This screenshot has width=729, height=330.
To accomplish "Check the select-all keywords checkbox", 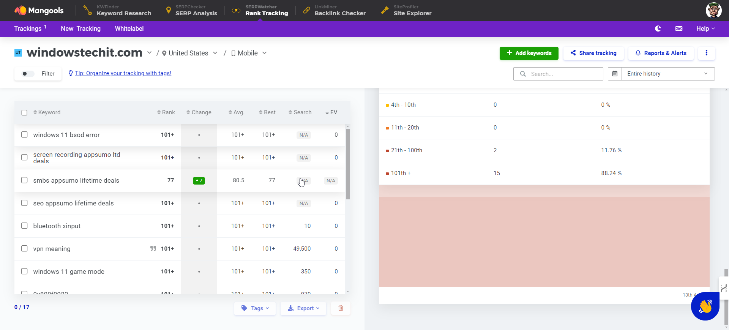I will (24, 113).
